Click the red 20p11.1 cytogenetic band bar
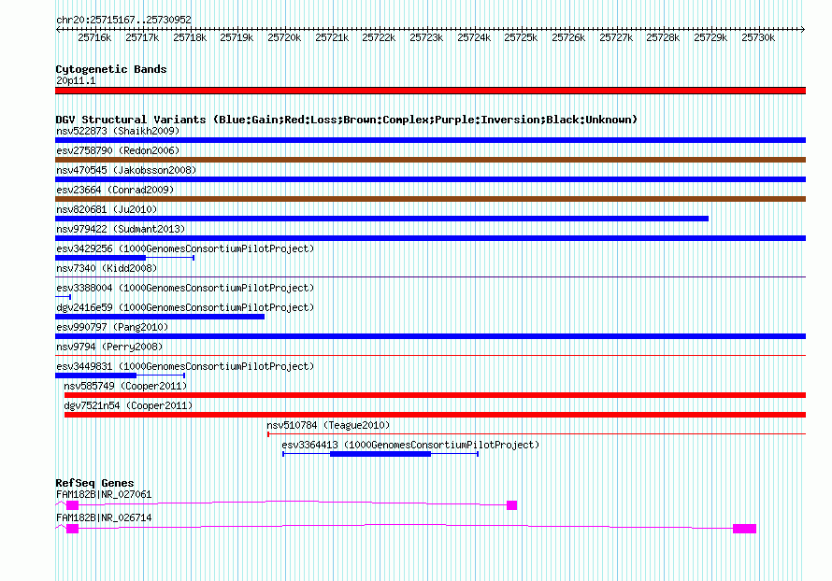 click(x=430, y=91)
